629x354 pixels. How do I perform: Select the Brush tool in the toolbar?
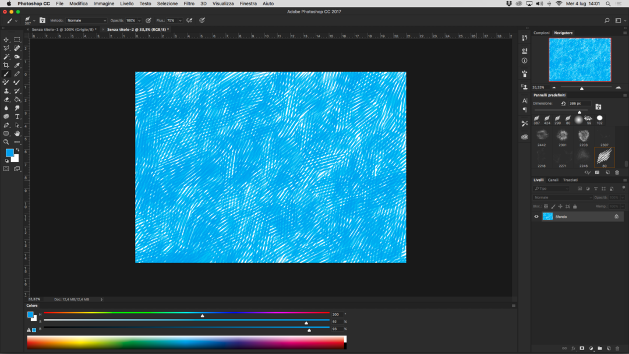coord(6,74)
